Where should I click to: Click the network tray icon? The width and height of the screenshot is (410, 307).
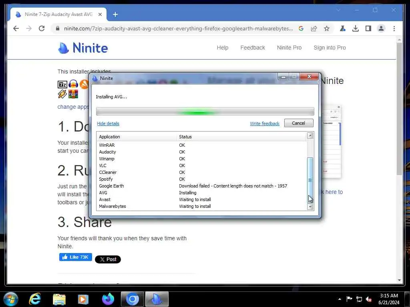tap(359, 299)
